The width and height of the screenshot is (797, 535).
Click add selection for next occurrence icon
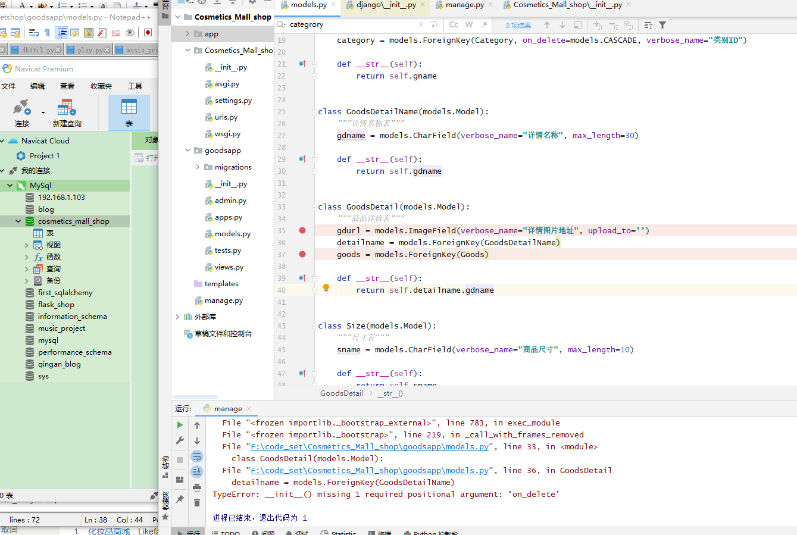coord(598,25)
